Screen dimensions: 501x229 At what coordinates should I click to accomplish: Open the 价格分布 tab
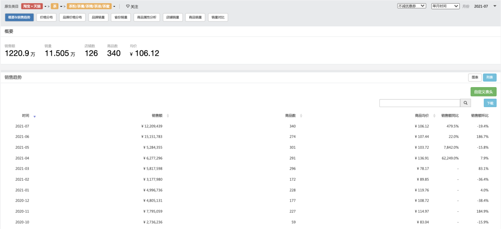(x=46, y=17)
